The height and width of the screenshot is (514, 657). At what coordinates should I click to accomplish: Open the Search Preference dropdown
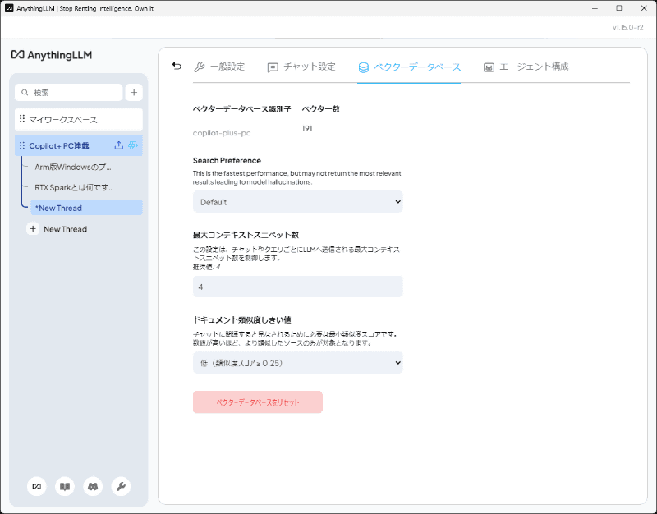[x=298, y=202]
